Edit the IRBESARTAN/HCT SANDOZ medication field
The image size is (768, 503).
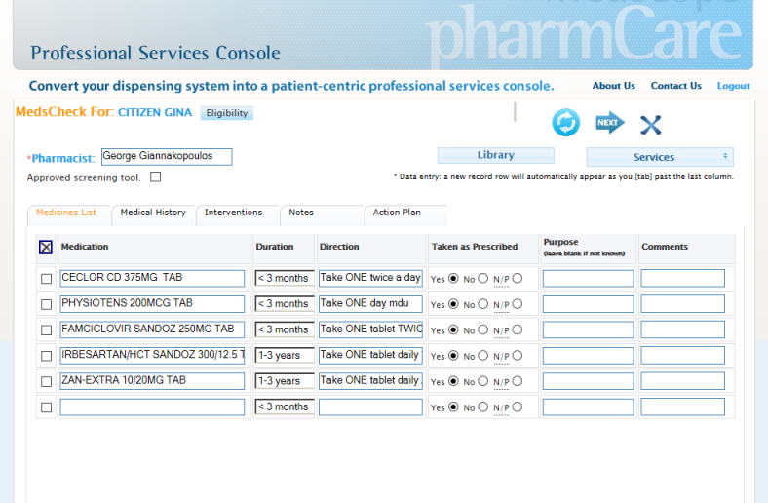click(152, 355)
